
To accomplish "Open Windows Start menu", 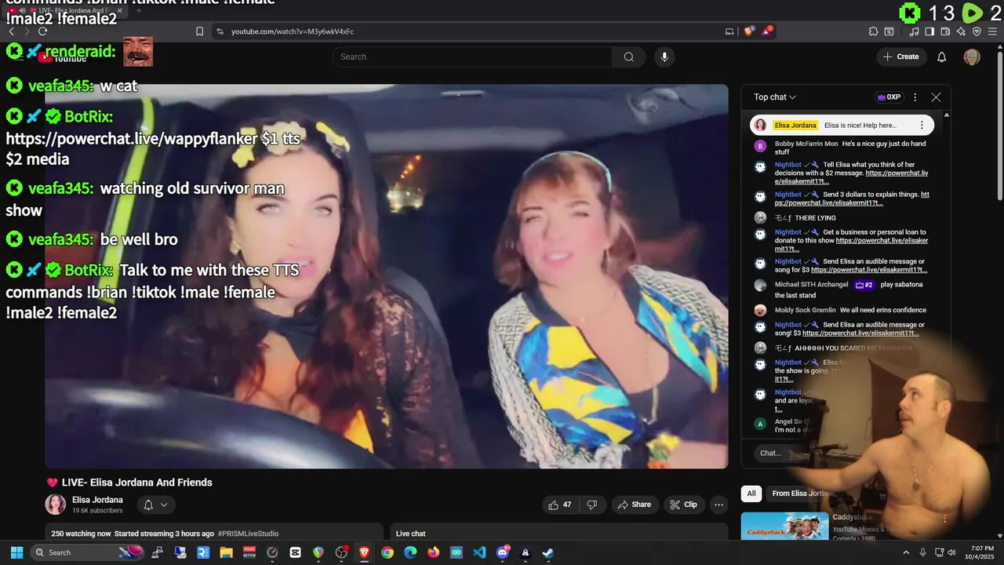I will pyautogui.click(x=16, y=552).
